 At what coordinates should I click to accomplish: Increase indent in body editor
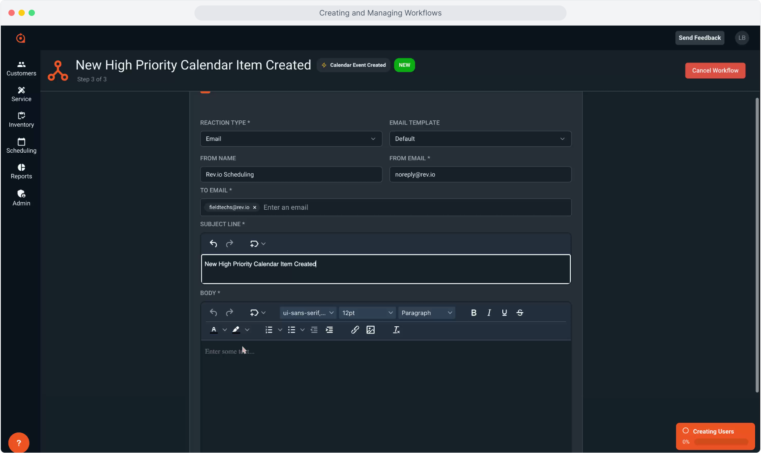[329, 330]
